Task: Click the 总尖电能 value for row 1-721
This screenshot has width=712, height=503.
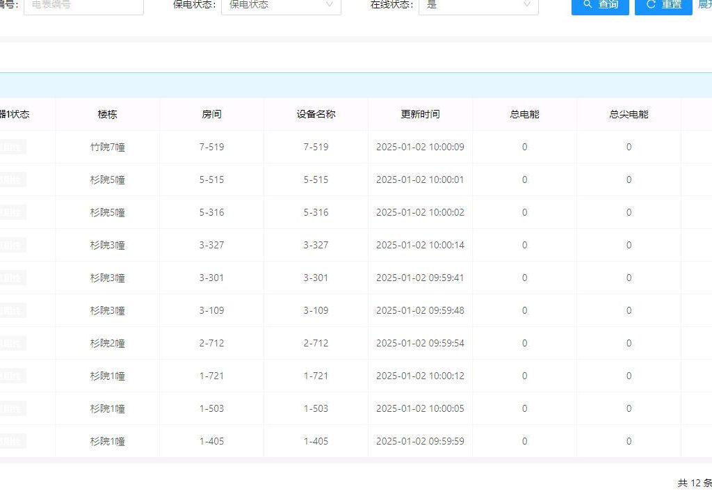Action: tap(629, 376)
